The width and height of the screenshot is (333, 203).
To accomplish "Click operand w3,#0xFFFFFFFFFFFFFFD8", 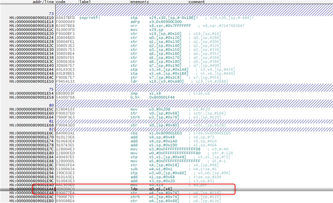I will click(175, 149).
